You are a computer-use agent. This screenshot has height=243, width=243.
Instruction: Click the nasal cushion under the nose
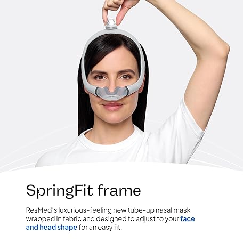click(111, 94)
